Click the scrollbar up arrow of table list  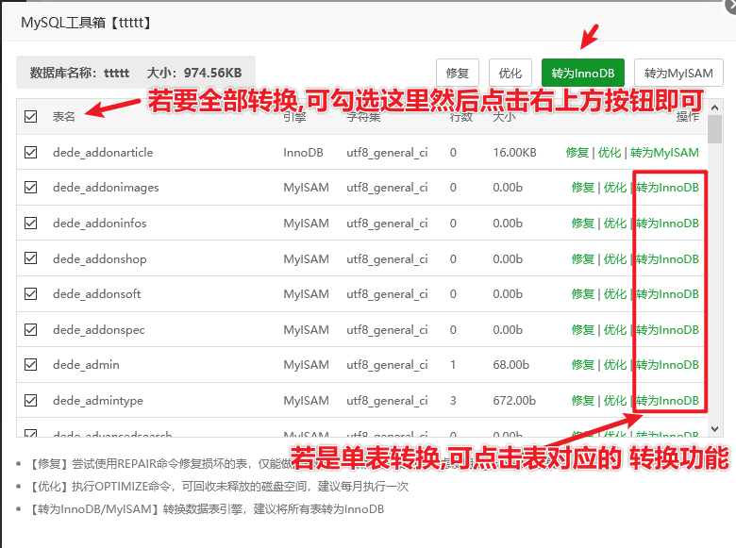[x=715, y=107]
